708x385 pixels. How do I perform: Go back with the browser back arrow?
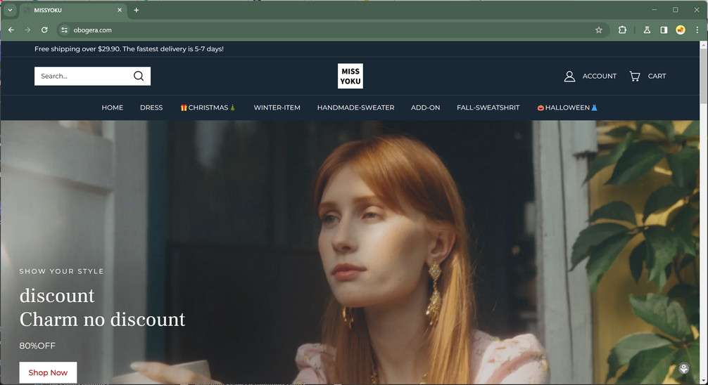click(x=11, y=30)
